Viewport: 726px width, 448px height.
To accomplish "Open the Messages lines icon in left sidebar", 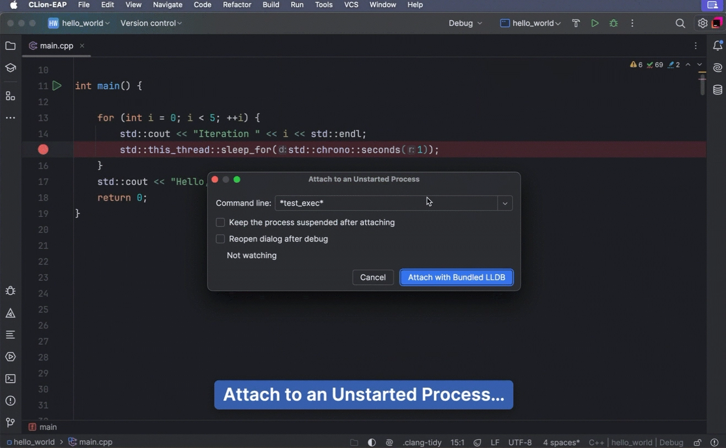I will tap(10, 335).
